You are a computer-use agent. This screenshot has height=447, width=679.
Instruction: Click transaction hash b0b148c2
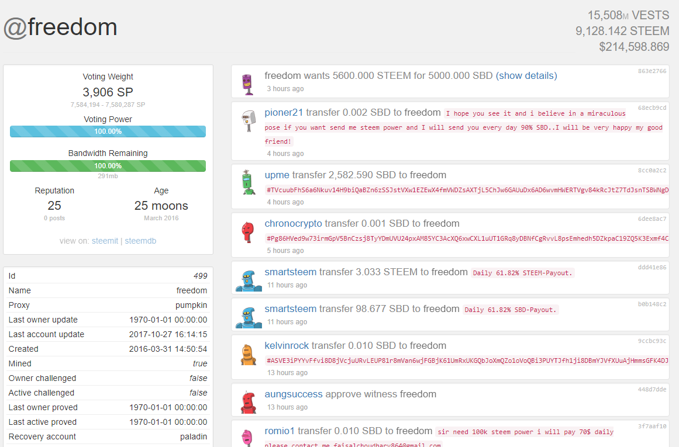click(652, 304)
